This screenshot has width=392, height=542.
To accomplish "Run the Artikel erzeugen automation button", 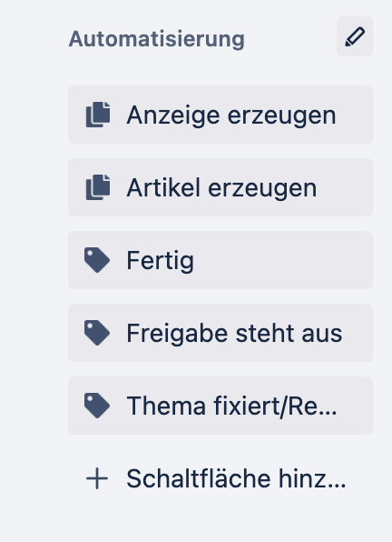I will click(x=220, y=187).
